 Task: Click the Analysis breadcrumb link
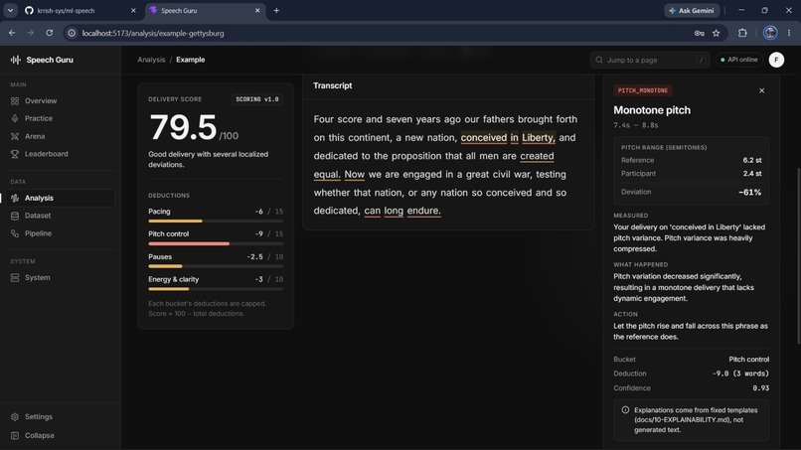point(151,60)
